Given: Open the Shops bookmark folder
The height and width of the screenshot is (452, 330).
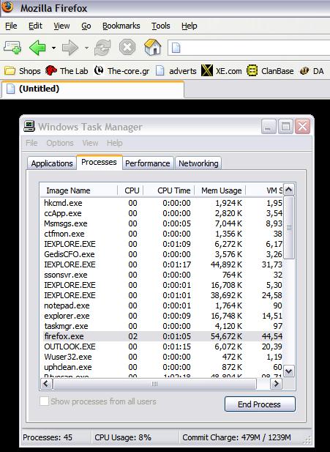Looking at the screenshot, I should coord(23,71).
